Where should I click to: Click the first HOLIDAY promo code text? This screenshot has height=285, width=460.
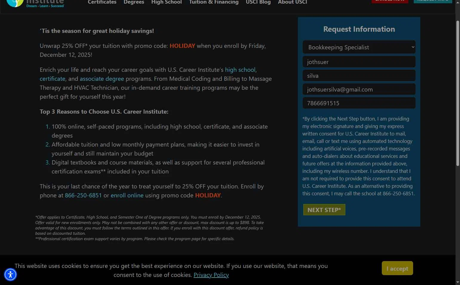tap(182, 46)
